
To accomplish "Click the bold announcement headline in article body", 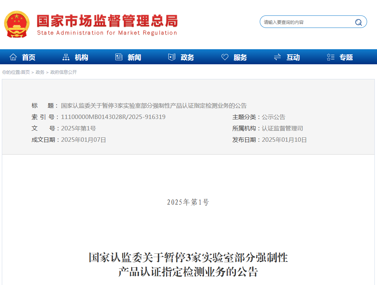I will 188,264.
